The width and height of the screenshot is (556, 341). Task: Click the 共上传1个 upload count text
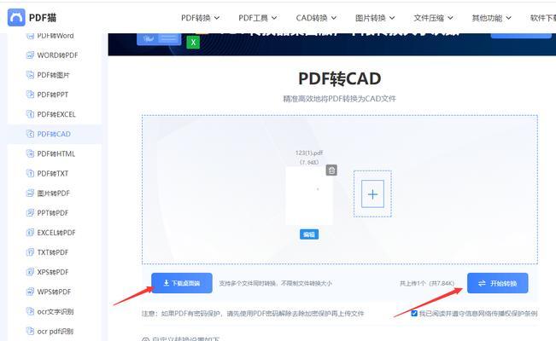[427, 283]
